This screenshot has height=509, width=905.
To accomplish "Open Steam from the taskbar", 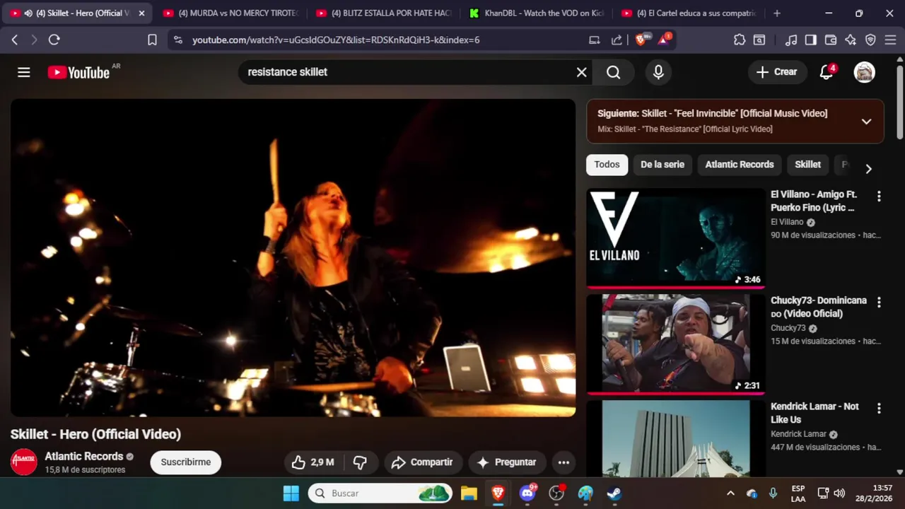I will coord(614,493).
